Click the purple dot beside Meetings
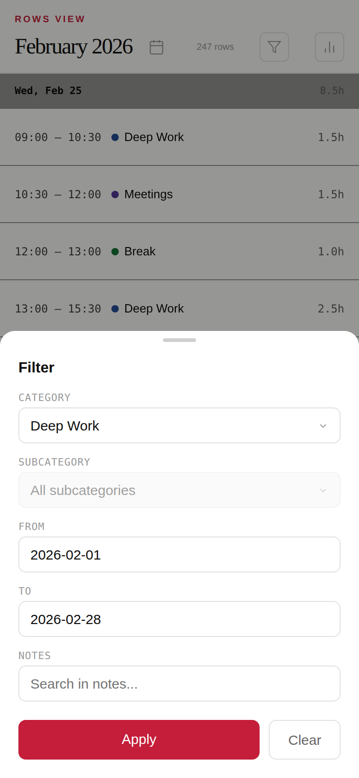 click(x=116, y=194)
